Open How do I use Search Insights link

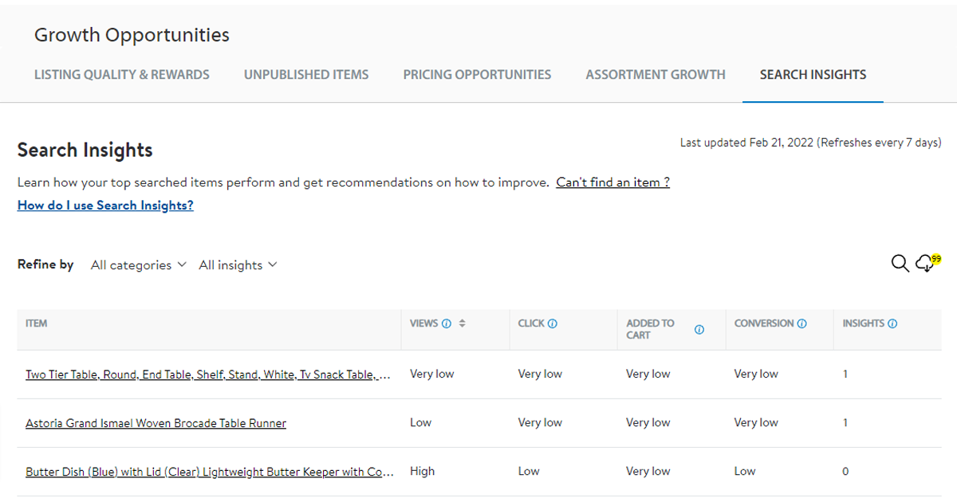pyautogui.click(x=104, y=205)
